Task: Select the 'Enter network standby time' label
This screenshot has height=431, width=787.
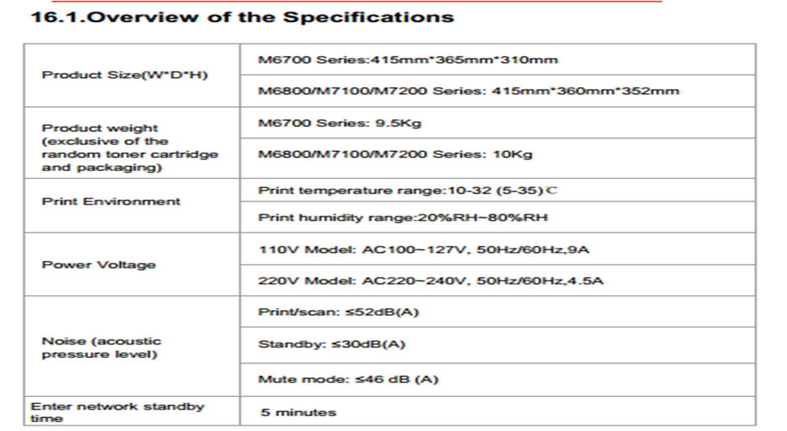Action: 118,412
